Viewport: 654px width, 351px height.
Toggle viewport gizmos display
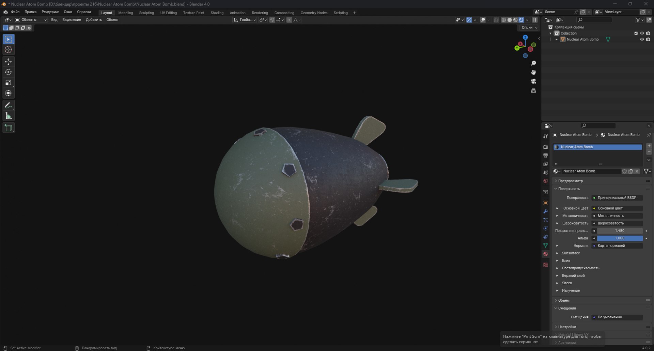pos(469,20)
